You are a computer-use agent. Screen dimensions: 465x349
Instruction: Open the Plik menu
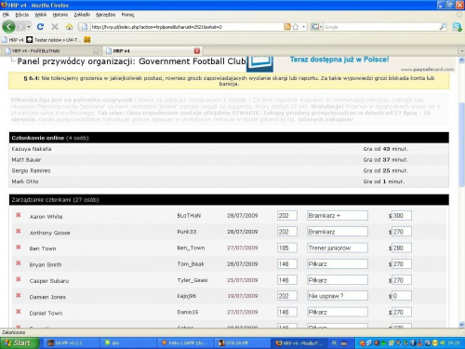6,15
